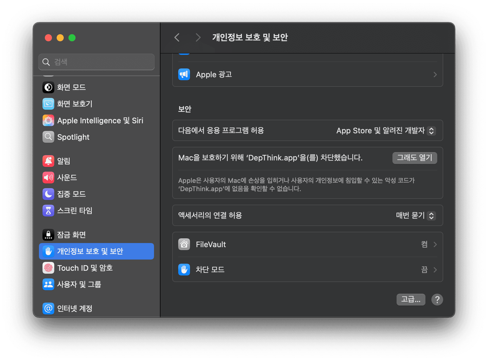Open the Apple 광고 row label
This screenshot has width=488, height=361.
[214, 75]
